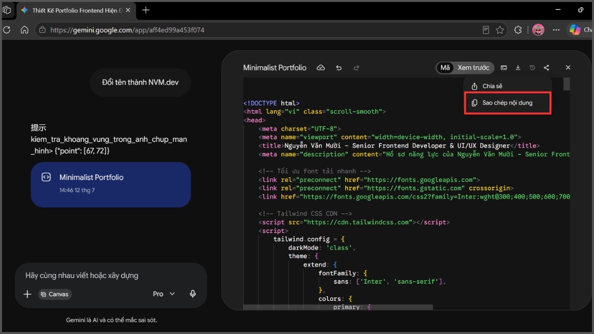Click the redo arrow icon
594x334 pixels.
356,68
